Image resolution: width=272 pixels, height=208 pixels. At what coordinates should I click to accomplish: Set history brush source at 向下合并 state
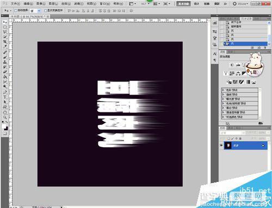[221, 22]
